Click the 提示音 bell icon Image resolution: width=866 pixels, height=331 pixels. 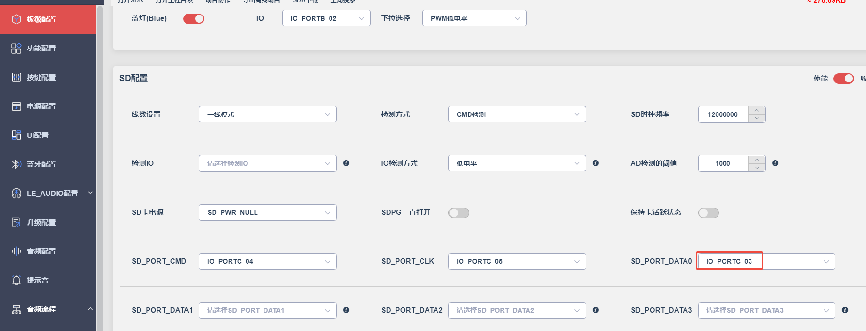16,281
